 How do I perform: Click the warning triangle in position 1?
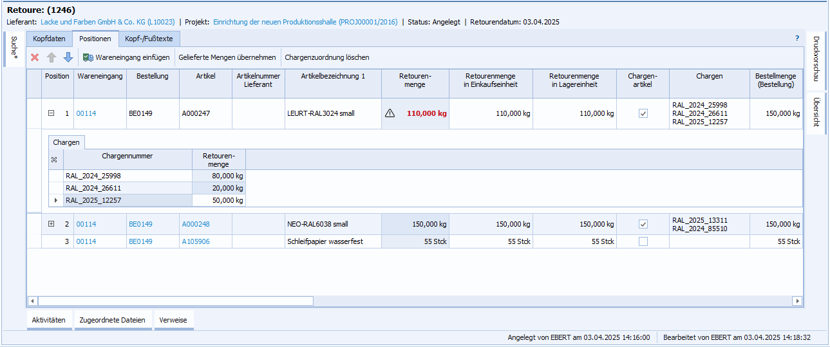[390, 113]
